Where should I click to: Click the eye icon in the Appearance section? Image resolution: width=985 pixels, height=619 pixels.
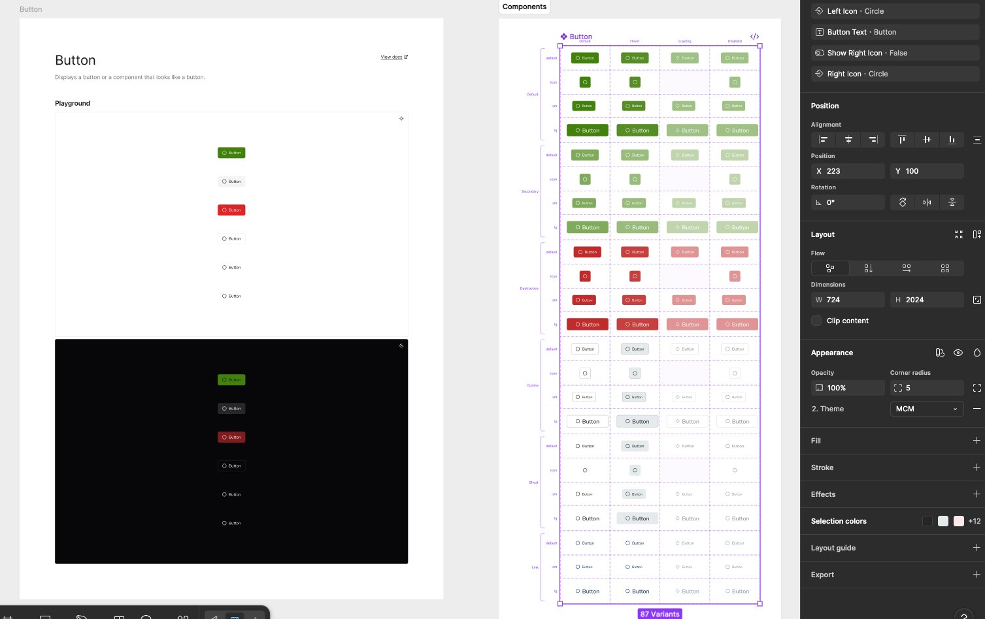[958, 353]
